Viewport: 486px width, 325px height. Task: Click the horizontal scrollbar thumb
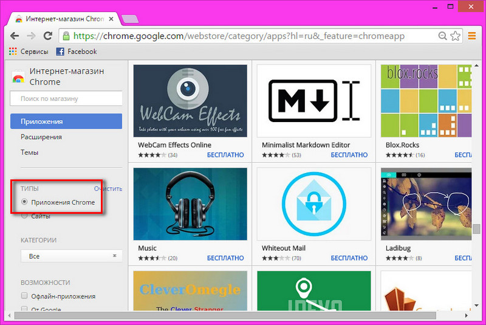click(225, 315)
